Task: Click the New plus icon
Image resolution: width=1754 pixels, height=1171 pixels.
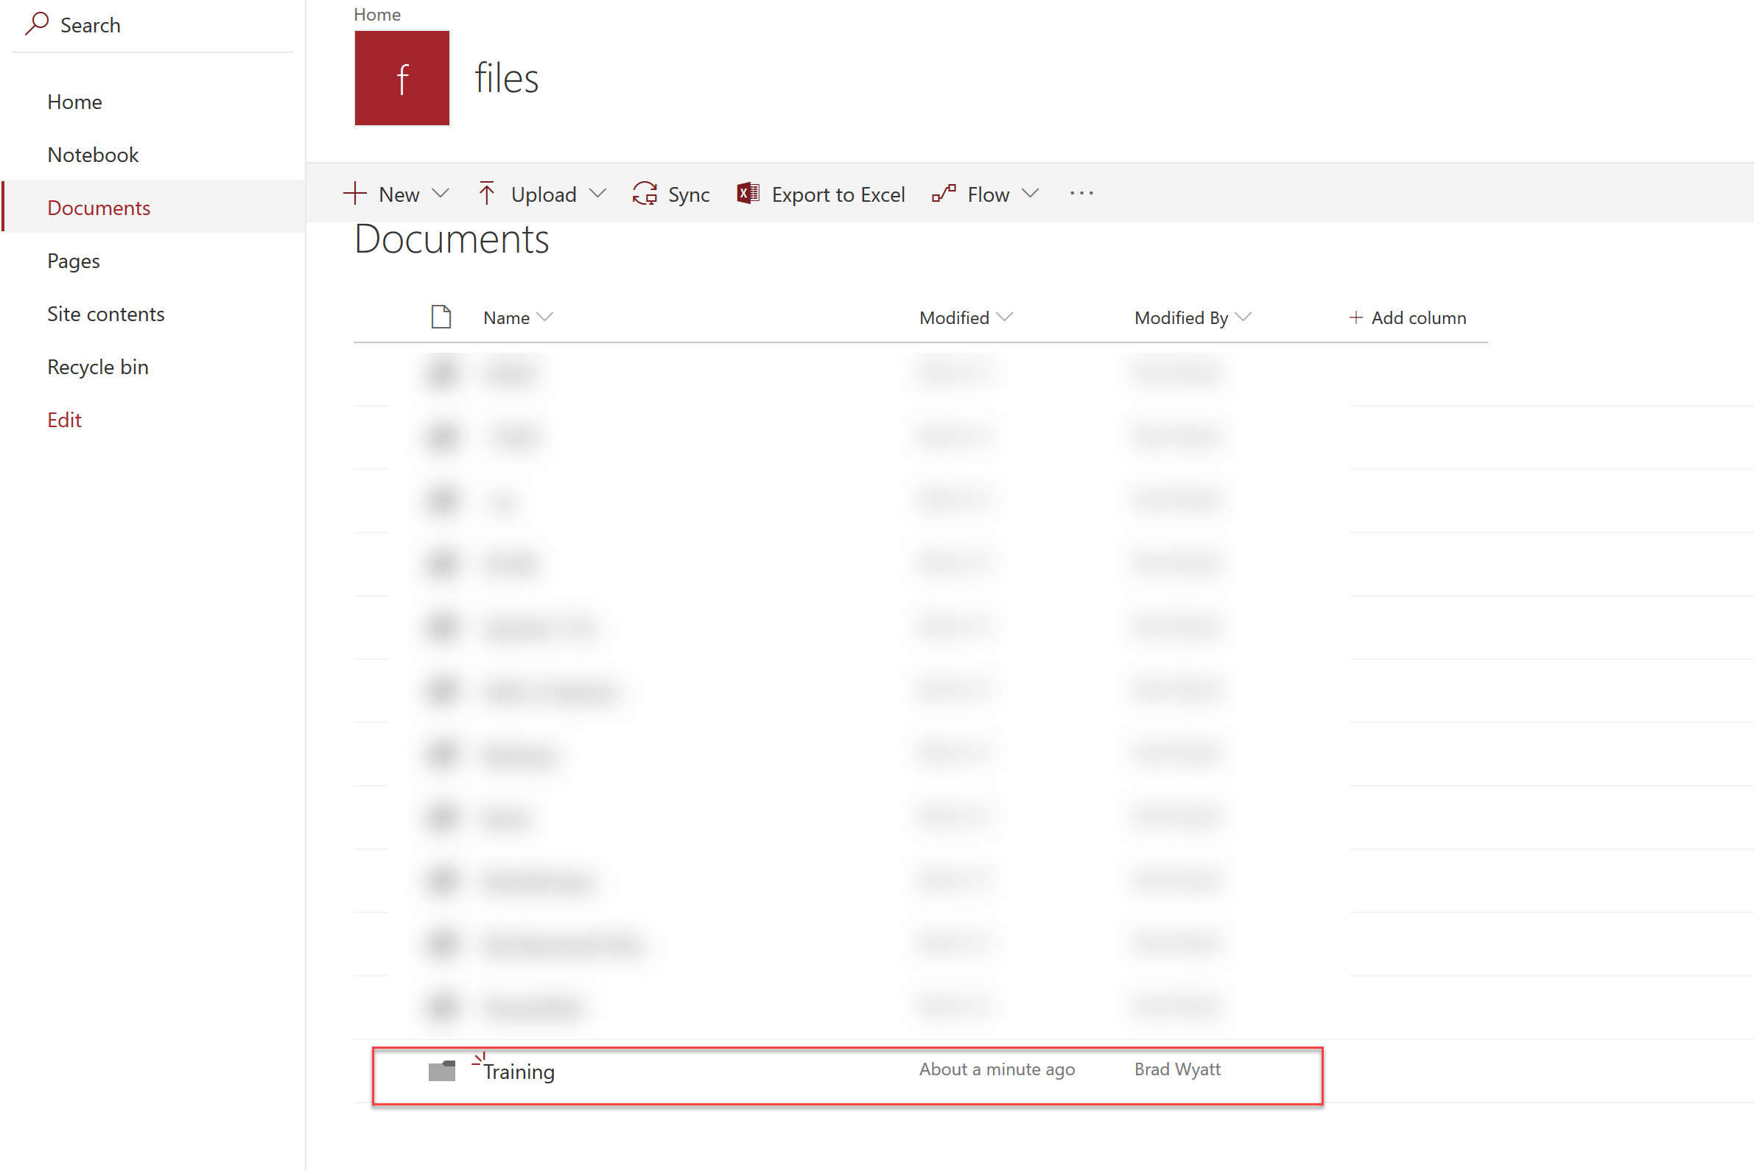Action: pyautogui.click(x=355, y=194)
